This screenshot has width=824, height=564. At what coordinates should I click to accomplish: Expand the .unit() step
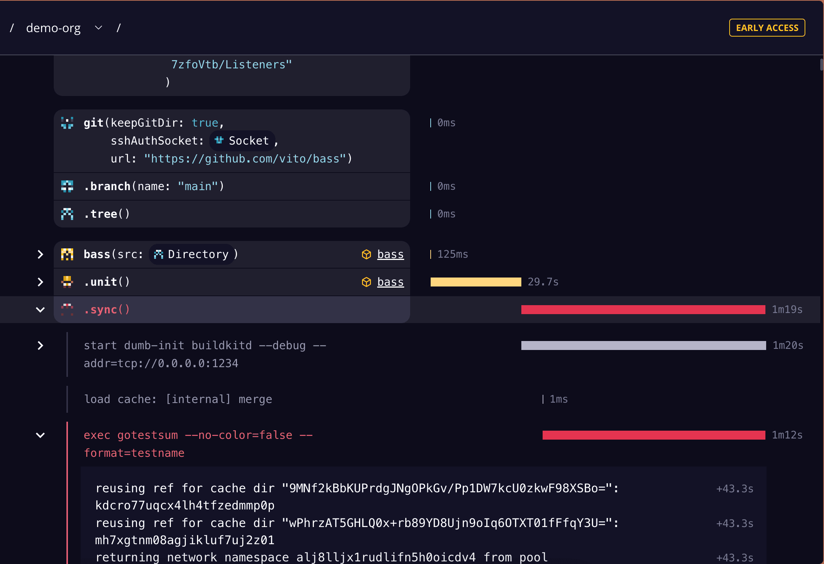[x=40, y=282]
